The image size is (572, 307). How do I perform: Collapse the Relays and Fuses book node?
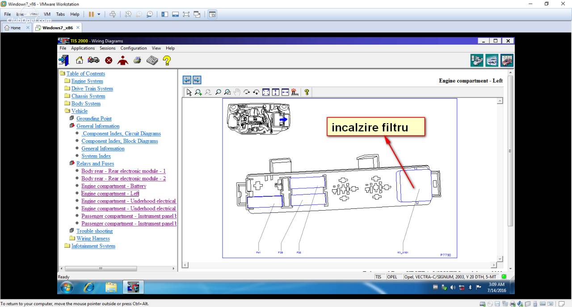(72, 163)
